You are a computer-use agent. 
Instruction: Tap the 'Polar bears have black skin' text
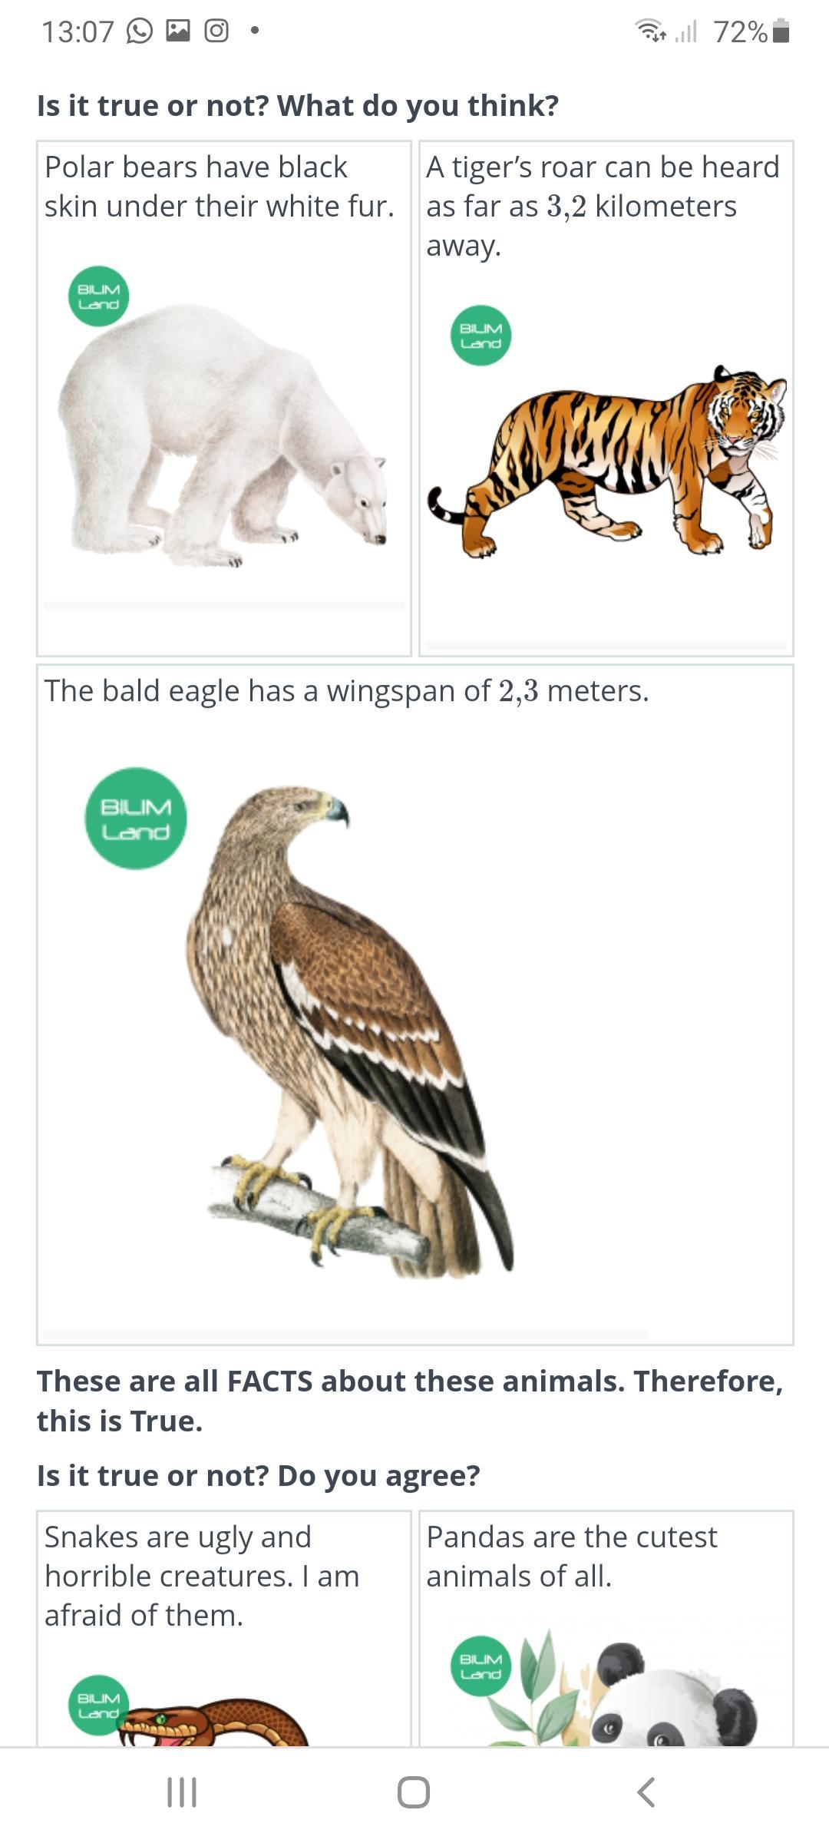[x=220, y=187]
